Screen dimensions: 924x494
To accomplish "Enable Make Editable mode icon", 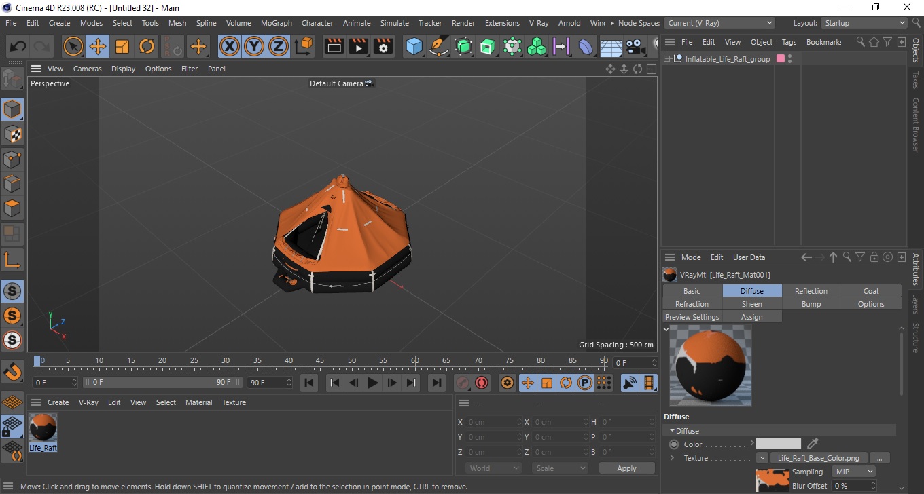I will click(12, 79).
